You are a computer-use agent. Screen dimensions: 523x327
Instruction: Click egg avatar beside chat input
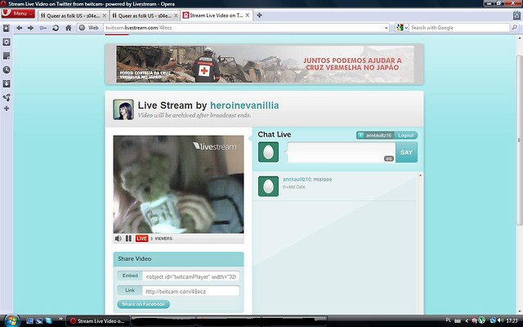point(269,152)
